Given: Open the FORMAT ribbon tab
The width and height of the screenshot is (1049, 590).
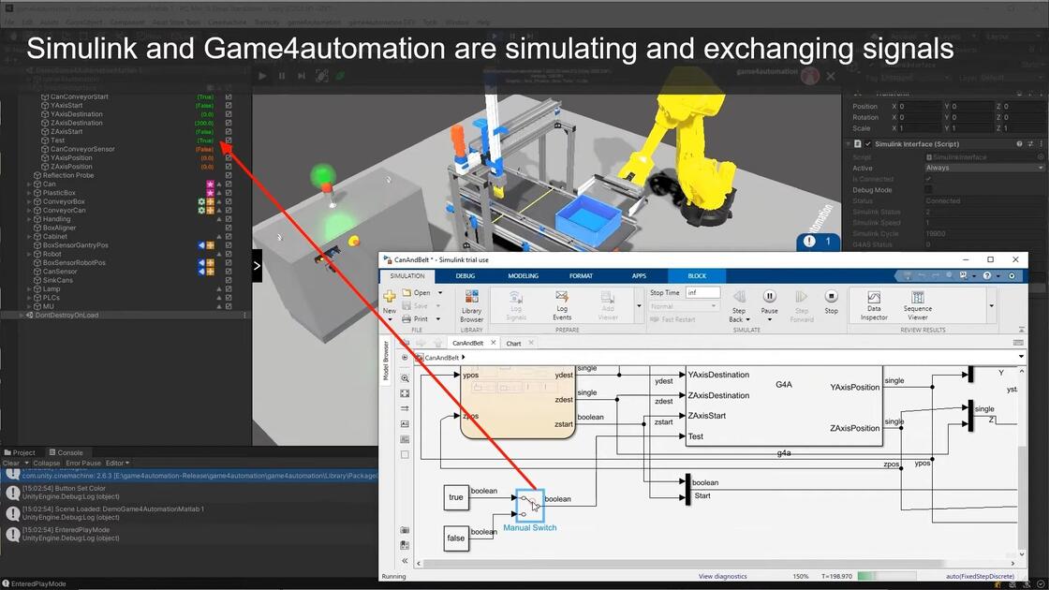Looking at the screenshot, I should click(581, 275).
